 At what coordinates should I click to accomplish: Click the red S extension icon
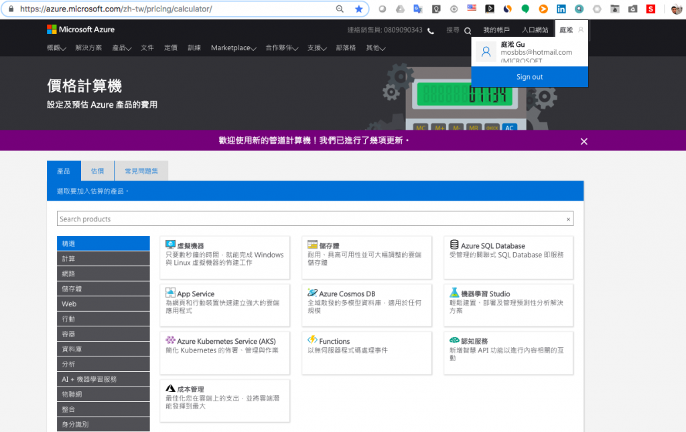(x=651, y=9)
